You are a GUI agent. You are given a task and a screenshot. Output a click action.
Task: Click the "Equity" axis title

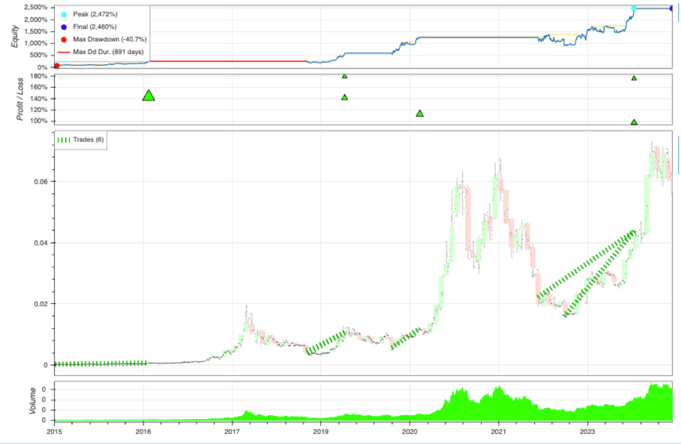(x=15, y=36)
